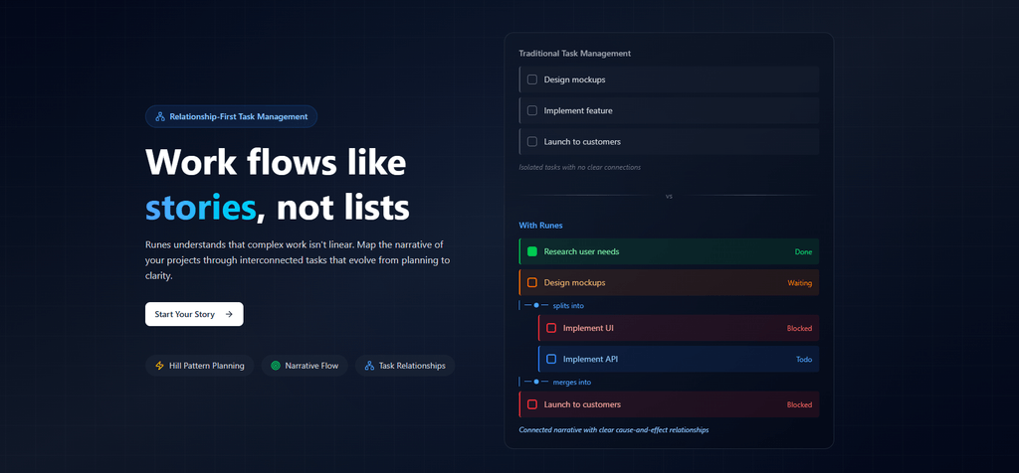Select the Hill Pattern Planning pill
Screen dimensions: 1019x473
point(199,366)
